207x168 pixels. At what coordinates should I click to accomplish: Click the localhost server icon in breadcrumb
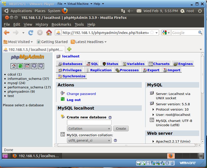tap(58, 56)
